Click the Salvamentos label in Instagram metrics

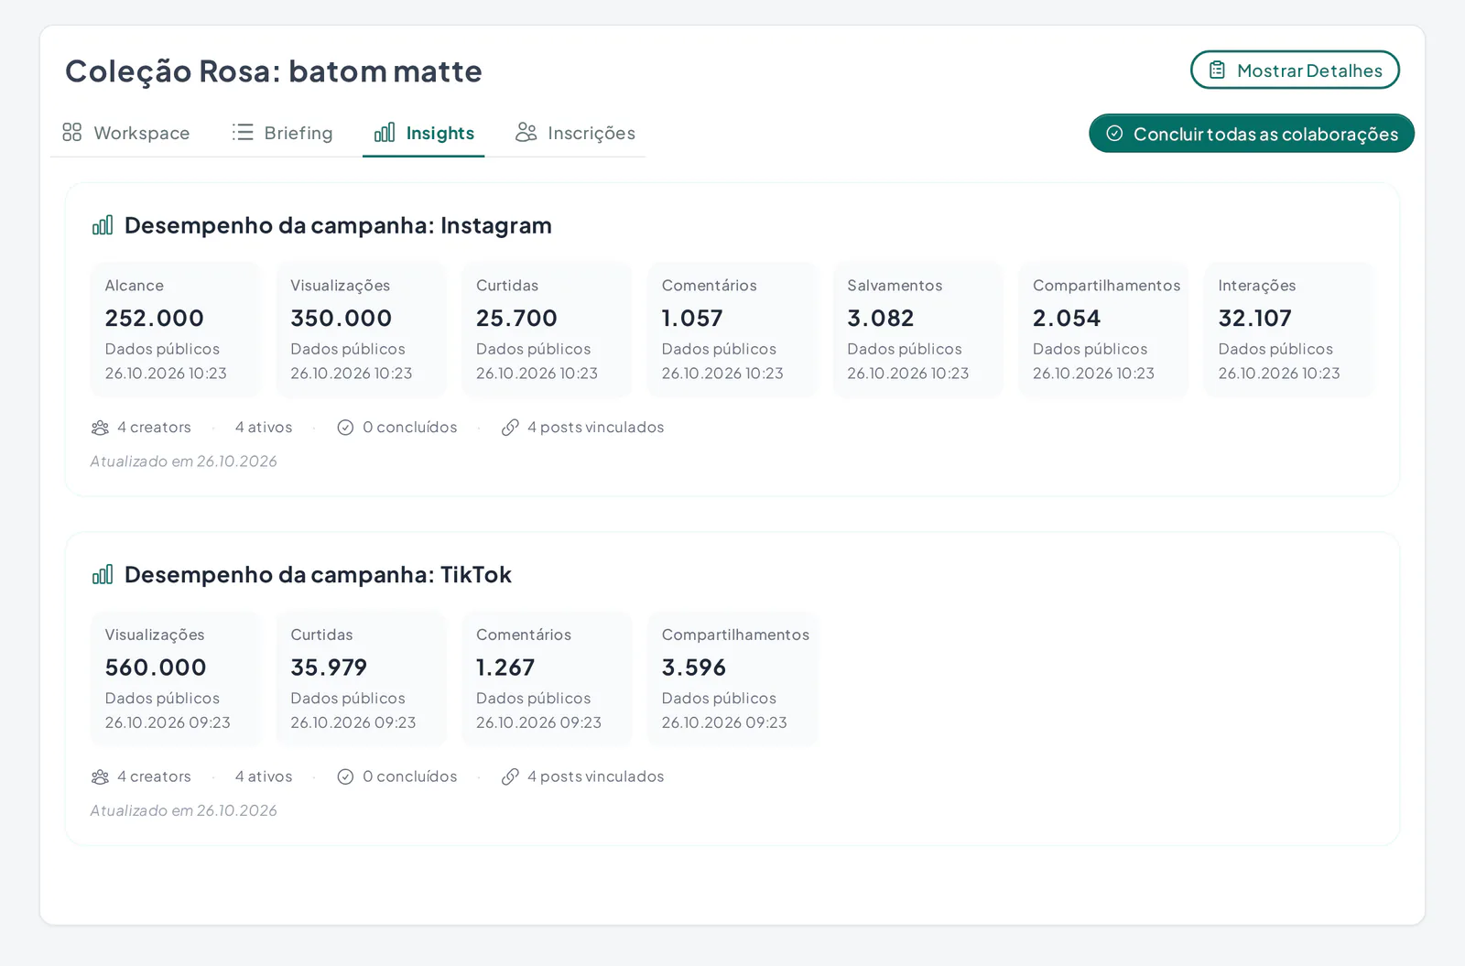(x=895, y=286)
